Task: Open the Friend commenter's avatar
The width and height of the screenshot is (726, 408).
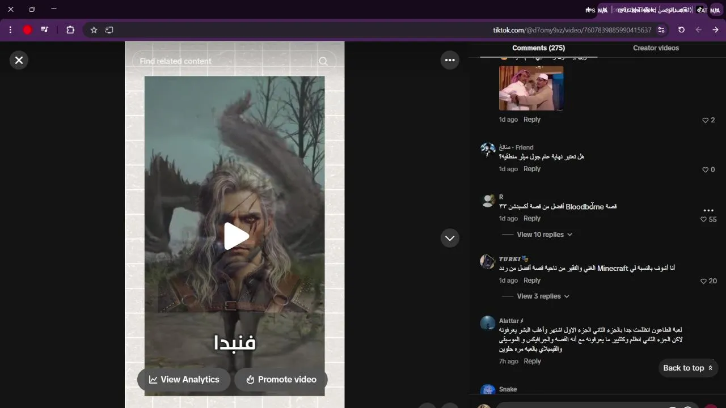Action: 488,150
